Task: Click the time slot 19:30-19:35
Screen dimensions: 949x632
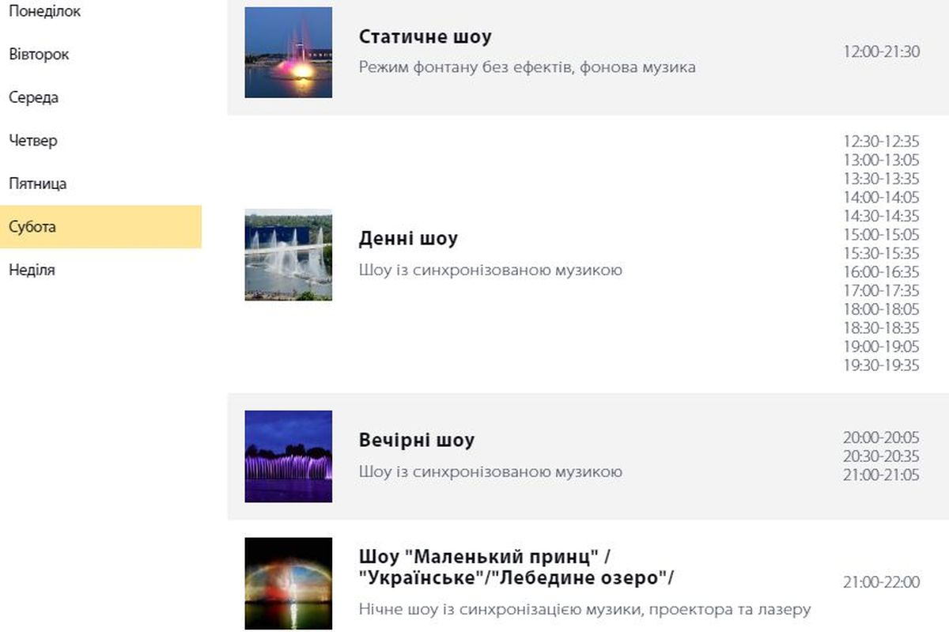Action: click(881, 365)
